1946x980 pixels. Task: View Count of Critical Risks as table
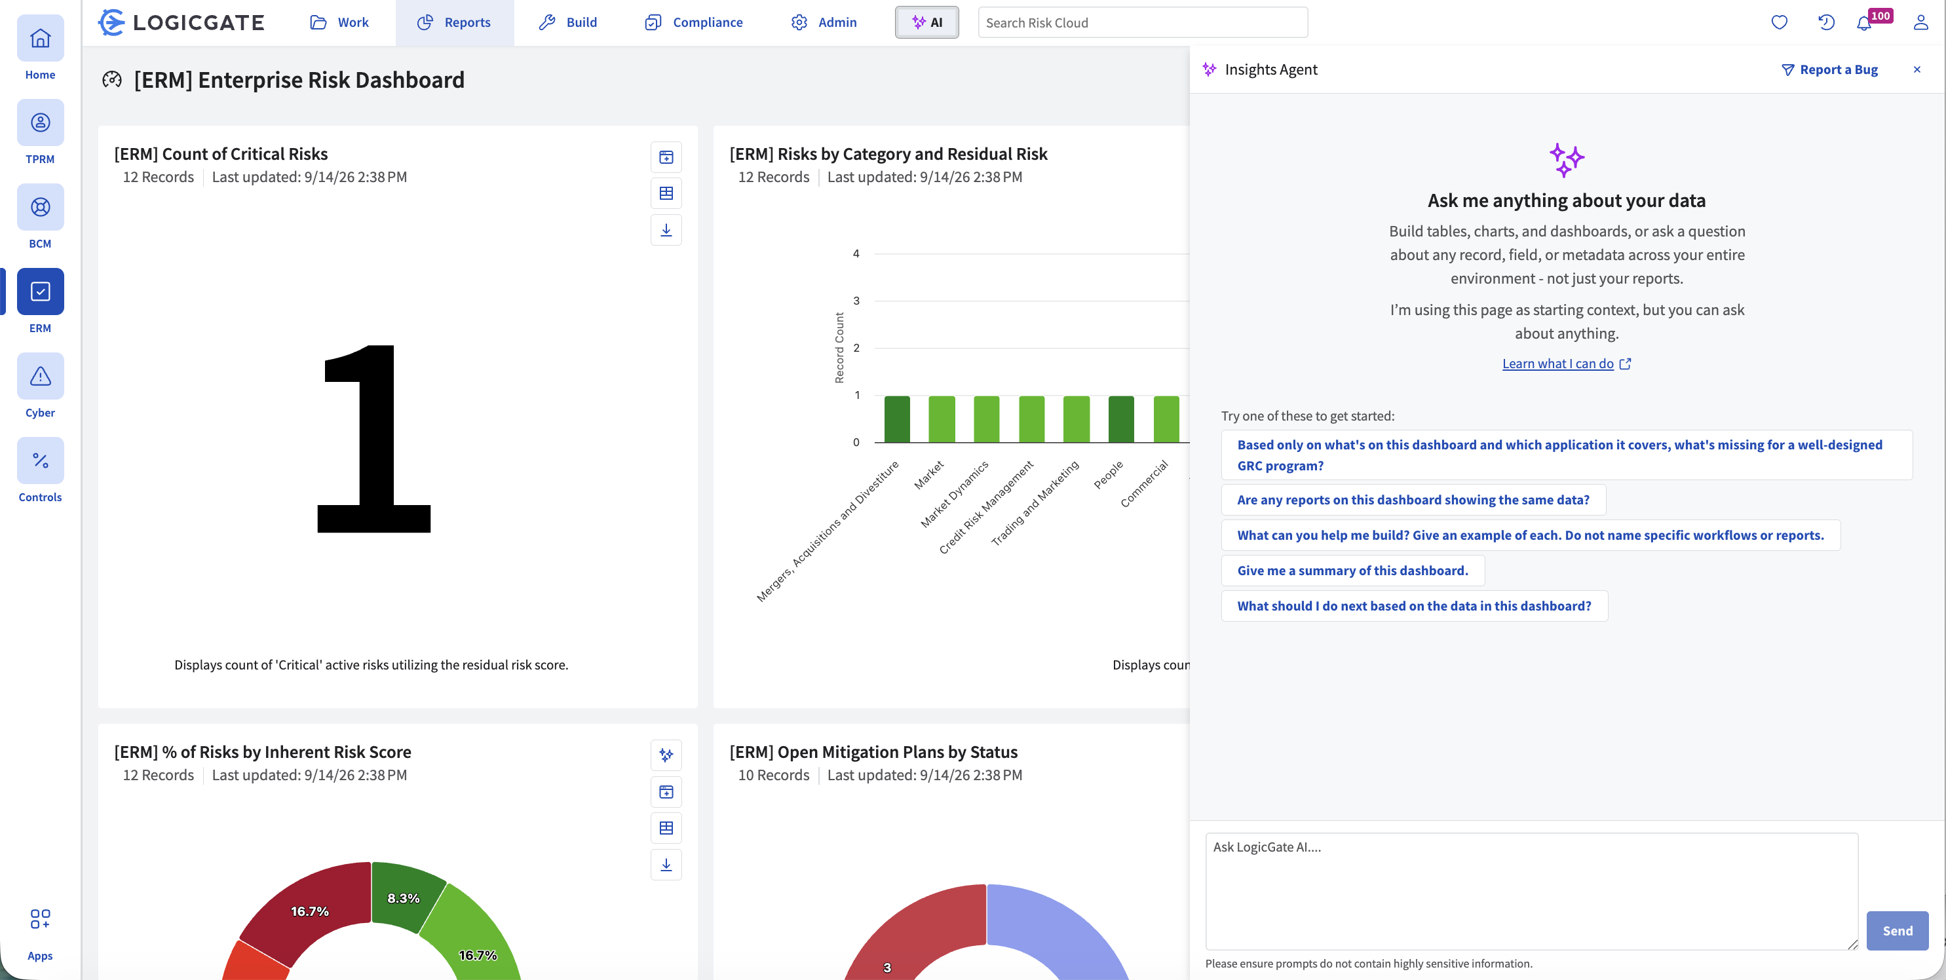pos(666,193)
